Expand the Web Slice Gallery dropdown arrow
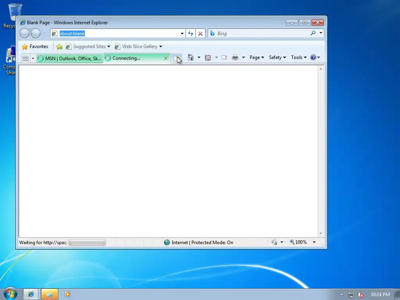The height and width of the screenshot is (300, 400). click(161, 46)
